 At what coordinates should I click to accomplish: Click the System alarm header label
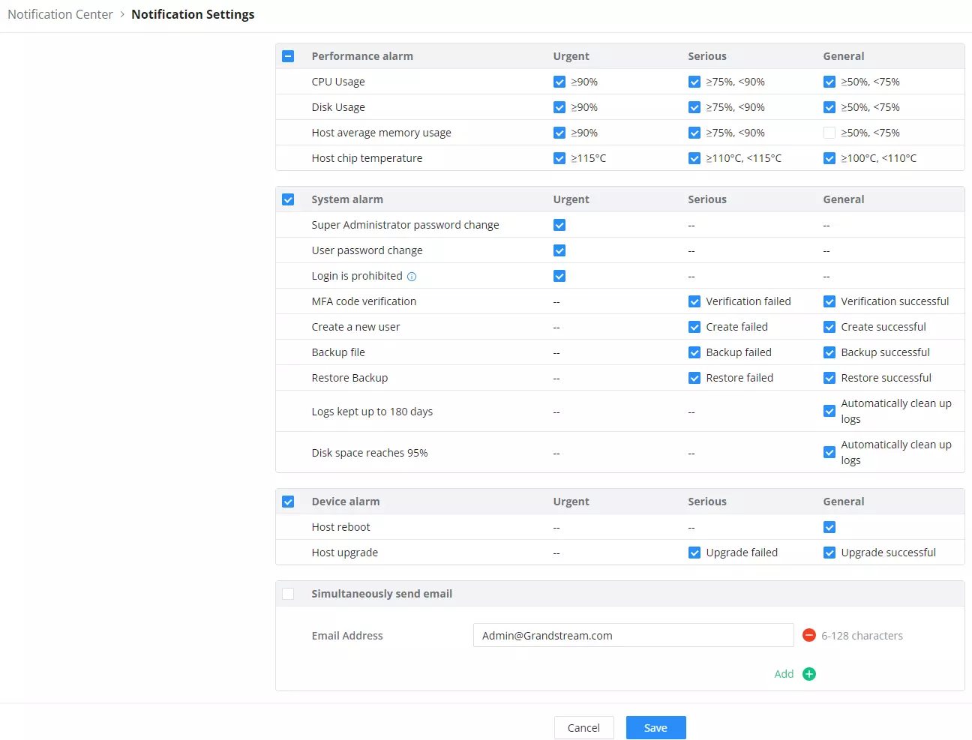pos(347,199)
